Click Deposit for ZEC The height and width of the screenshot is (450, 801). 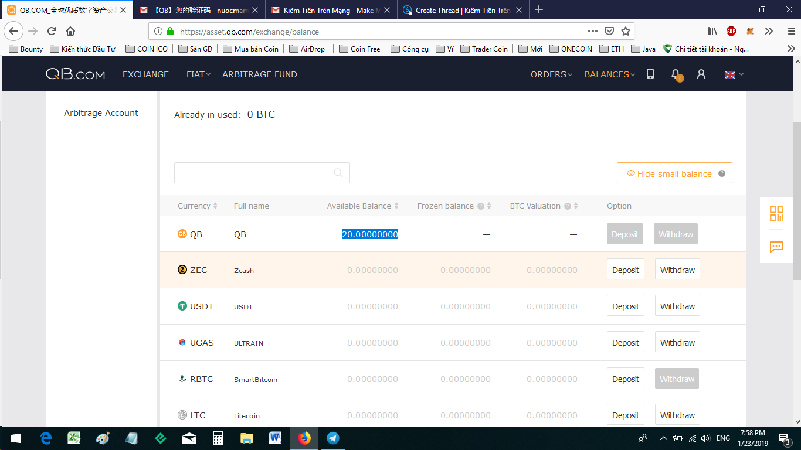click(626, 270)
